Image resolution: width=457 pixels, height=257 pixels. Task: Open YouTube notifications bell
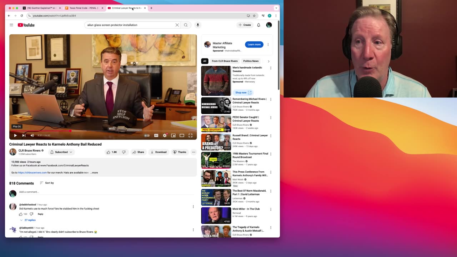pyautogui.click(x=258, y=25)
